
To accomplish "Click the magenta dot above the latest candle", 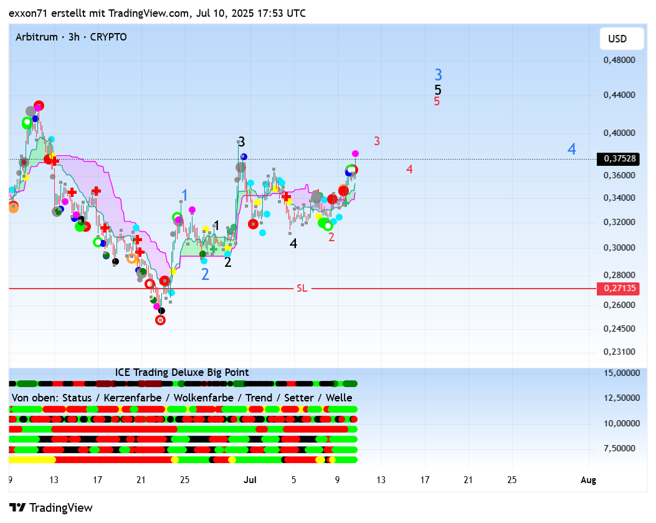I will (x=355, y=153).
